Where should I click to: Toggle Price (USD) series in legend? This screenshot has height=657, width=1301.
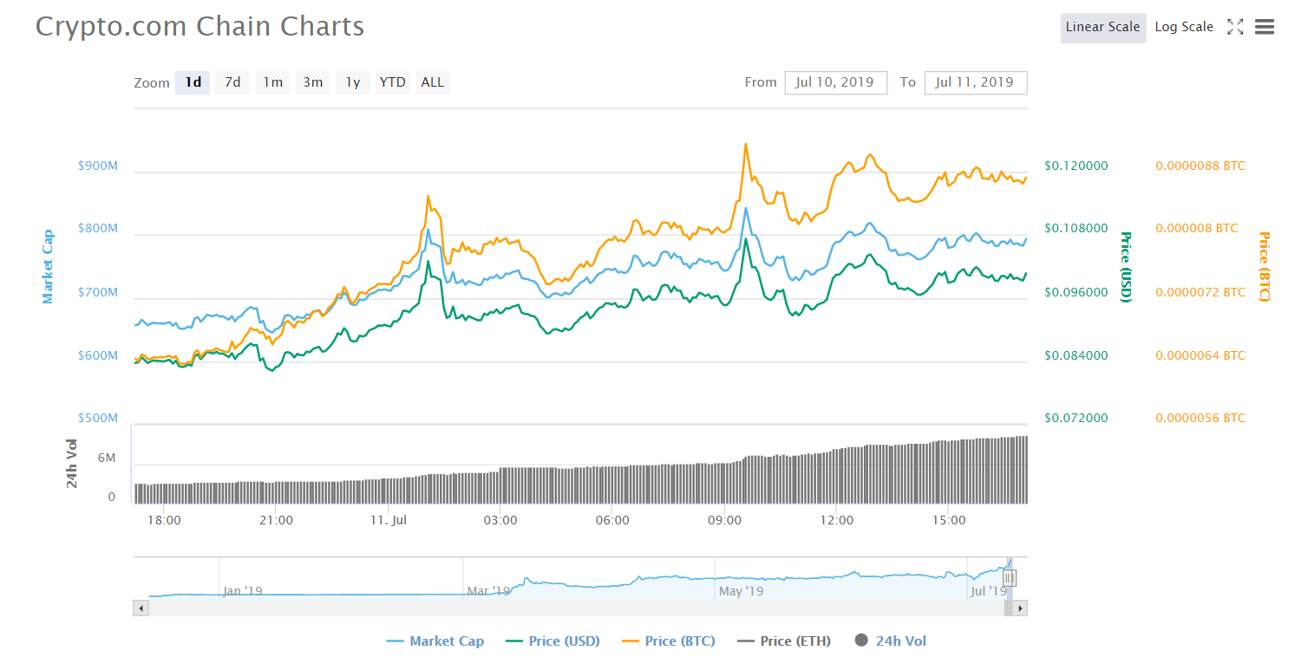click(x=552, y=641)
